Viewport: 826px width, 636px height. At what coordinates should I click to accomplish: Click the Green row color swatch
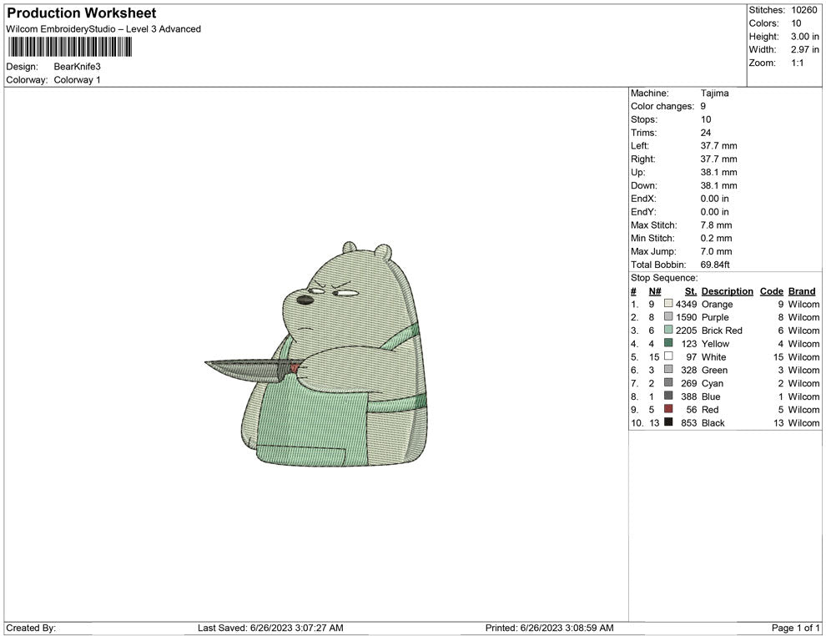(x=668, y=370)
